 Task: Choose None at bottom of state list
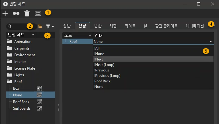point(153,87)
